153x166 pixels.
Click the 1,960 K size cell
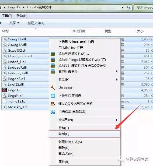point(147,39)
